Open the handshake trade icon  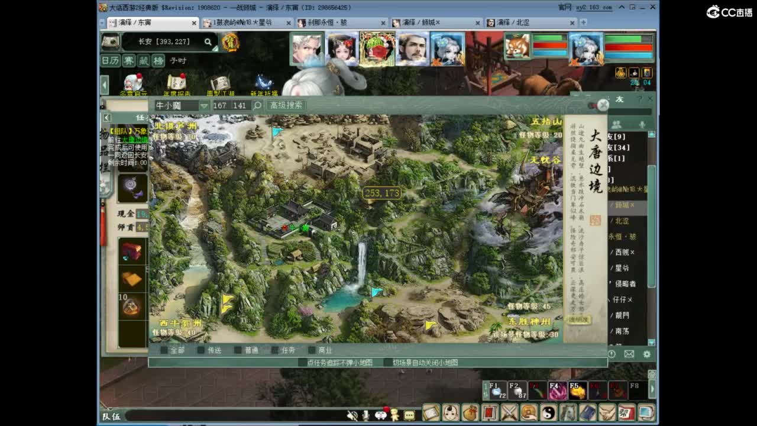pyautogui.click(x=607, y=412)
